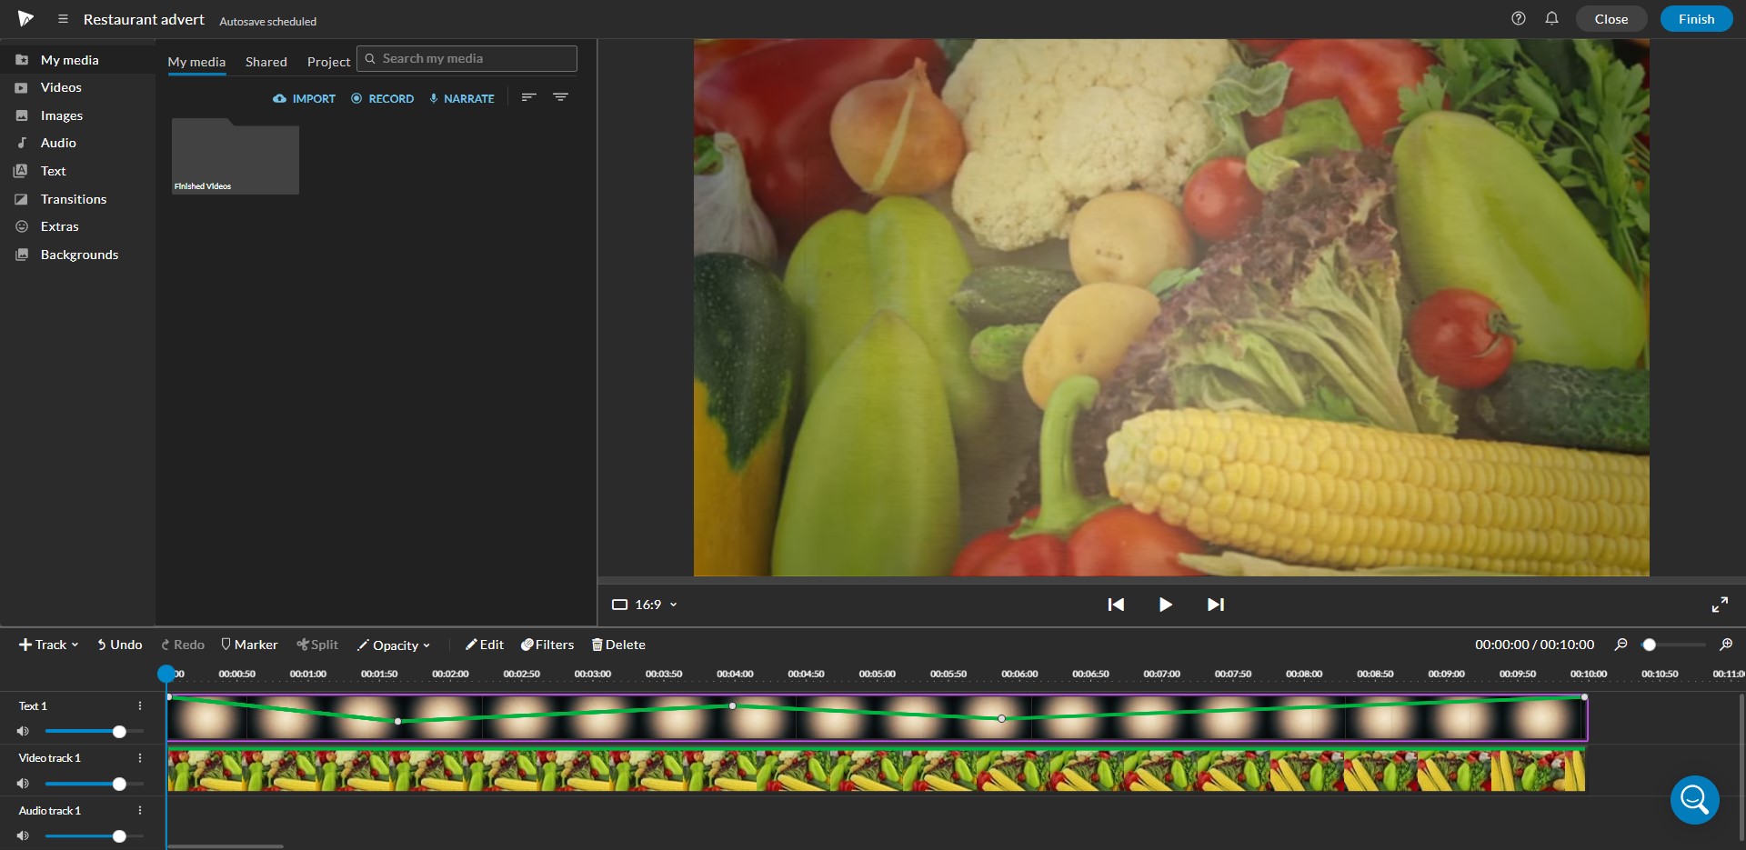Open Filters for the selected clip

[547, 645]
